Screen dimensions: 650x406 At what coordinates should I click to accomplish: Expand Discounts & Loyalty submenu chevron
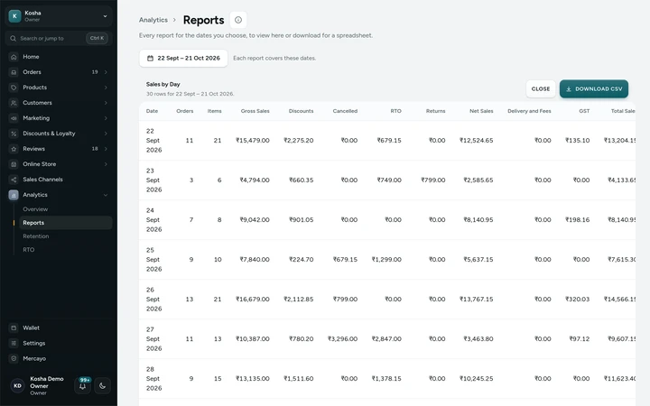(x=106, y=134)
